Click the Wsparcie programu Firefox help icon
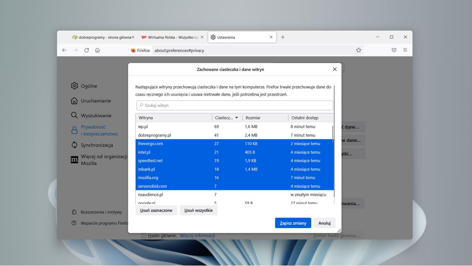The height and width of the screenshot is (266, 472). click(74, 223)
